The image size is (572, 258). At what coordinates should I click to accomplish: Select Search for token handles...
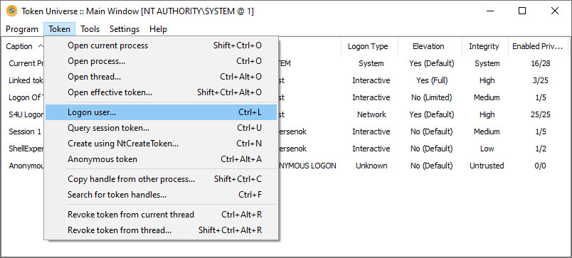tap(161, 195)
